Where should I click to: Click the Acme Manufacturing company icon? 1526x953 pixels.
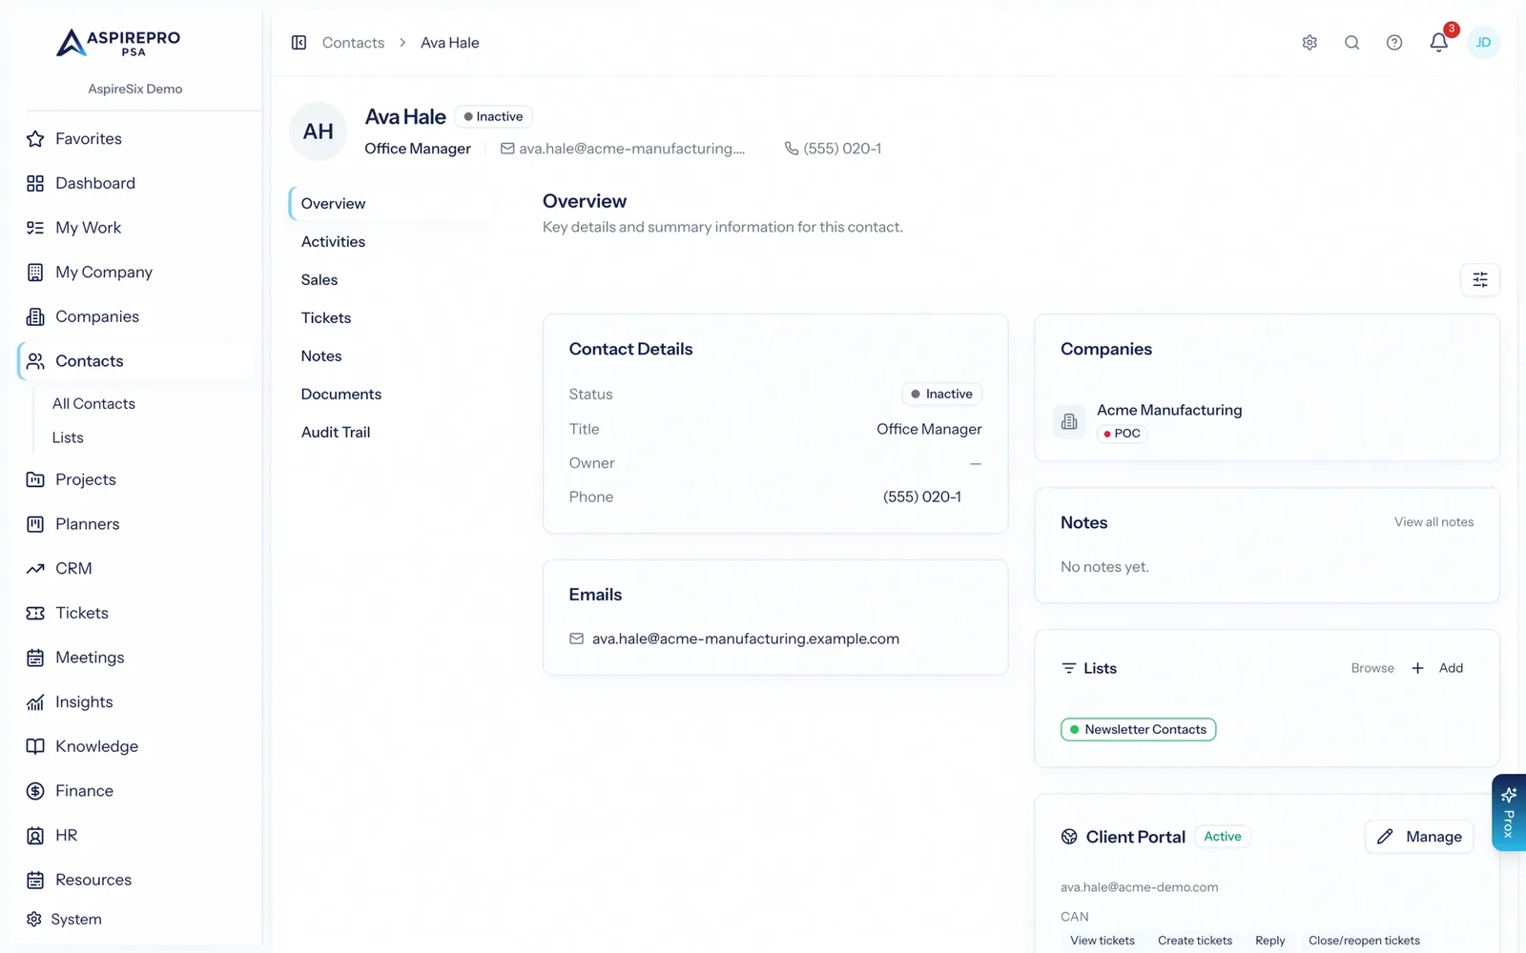coord(1069,421)
